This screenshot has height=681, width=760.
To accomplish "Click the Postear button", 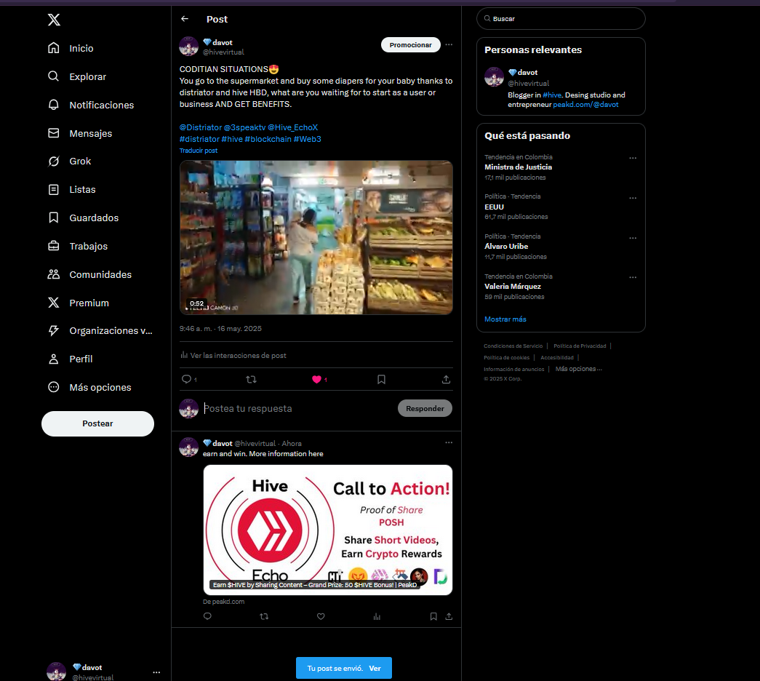I will click(98, 423).
